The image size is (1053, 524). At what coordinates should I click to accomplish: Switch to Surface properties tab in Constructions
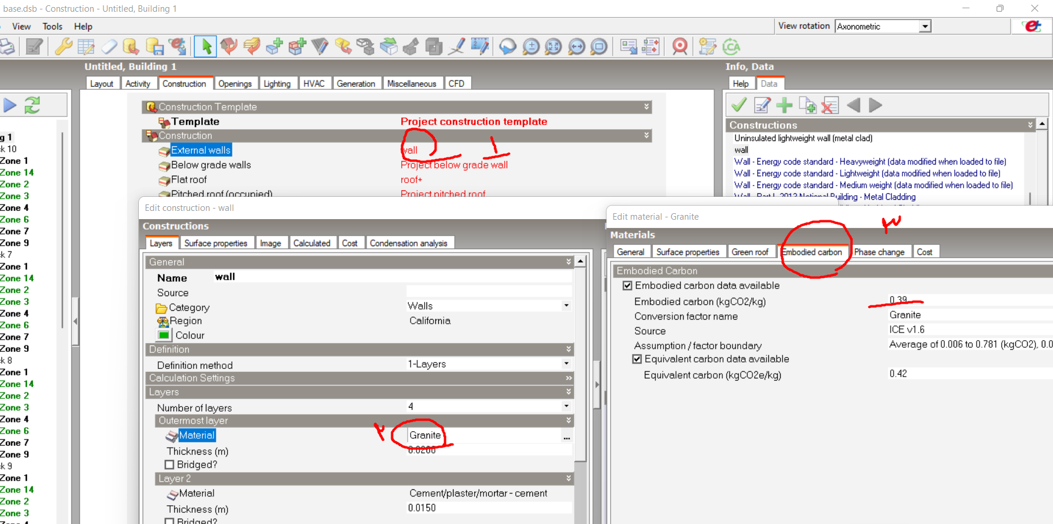point(216,243)
